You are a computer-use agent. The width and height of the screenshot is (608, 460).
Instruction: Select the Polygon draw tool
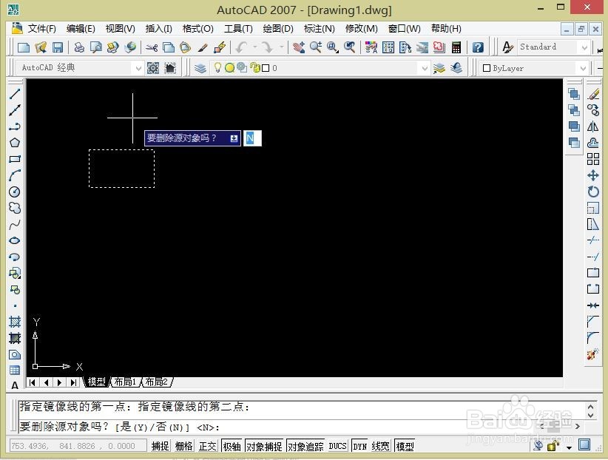[15, 143]
